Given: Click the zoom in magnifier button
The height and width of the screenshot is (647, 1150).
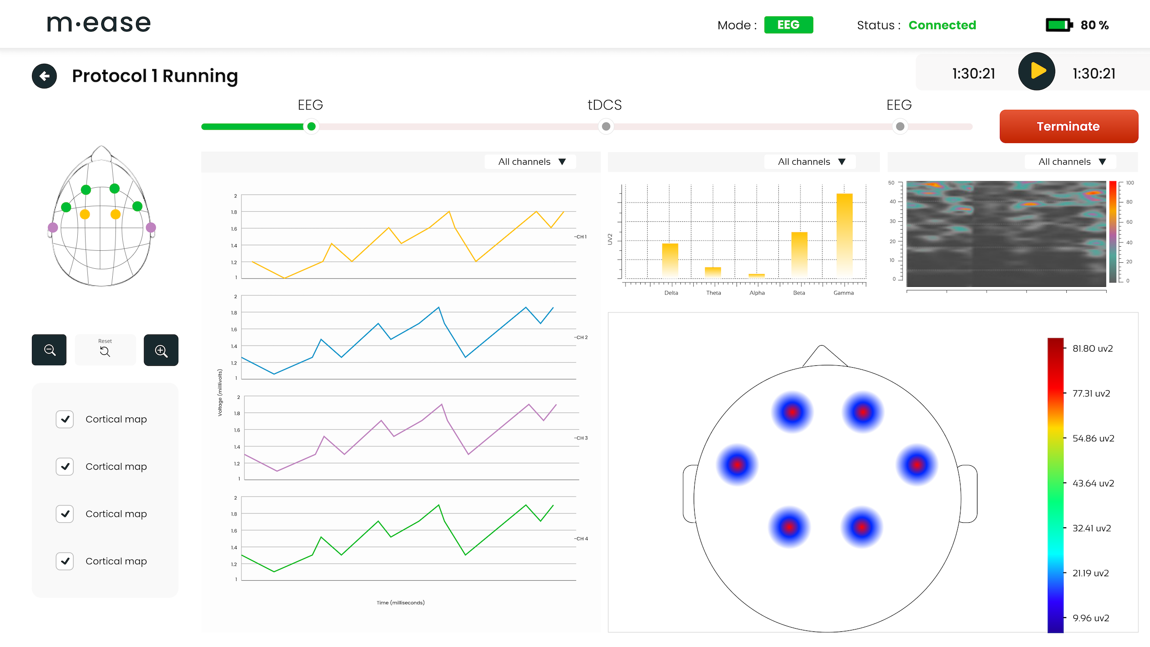Looking at the screenshot, I should point(161,350).
